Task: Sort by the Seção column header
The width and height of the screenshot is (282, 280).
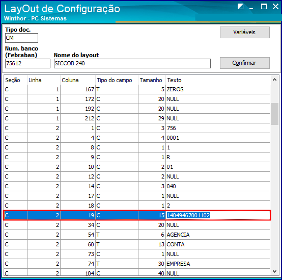Action: [x=15, y=80]
